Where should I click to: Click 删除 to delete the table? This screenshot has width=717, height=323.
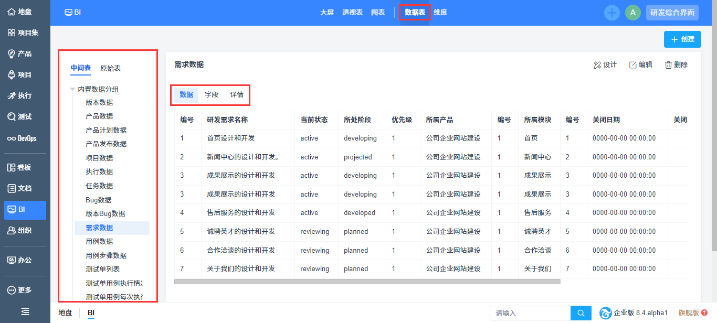(x=676, y=65)
